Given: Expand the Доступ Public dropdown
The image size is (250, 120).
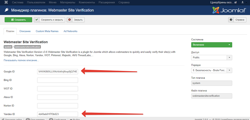Looking at the screenshot, I should (x=212, y=58).
